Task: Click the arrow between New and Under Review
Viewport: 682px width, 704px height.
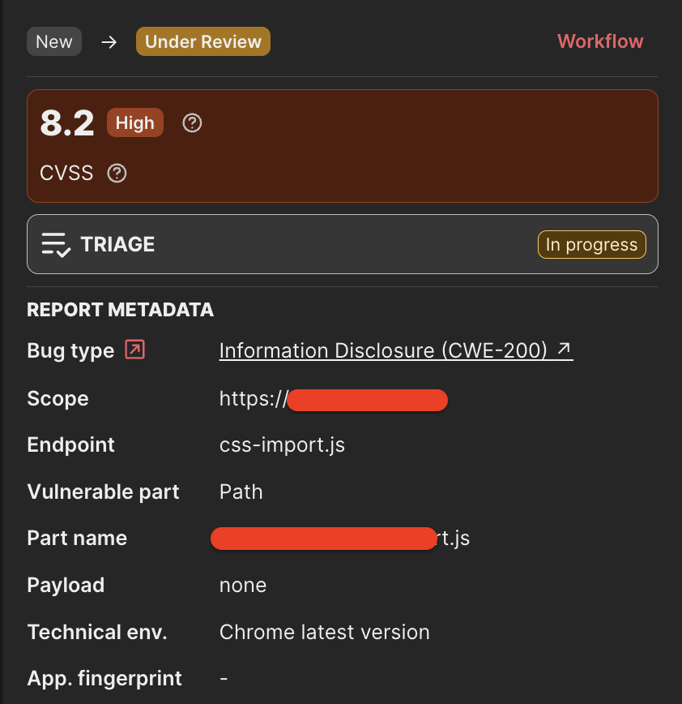Action: 109,42
